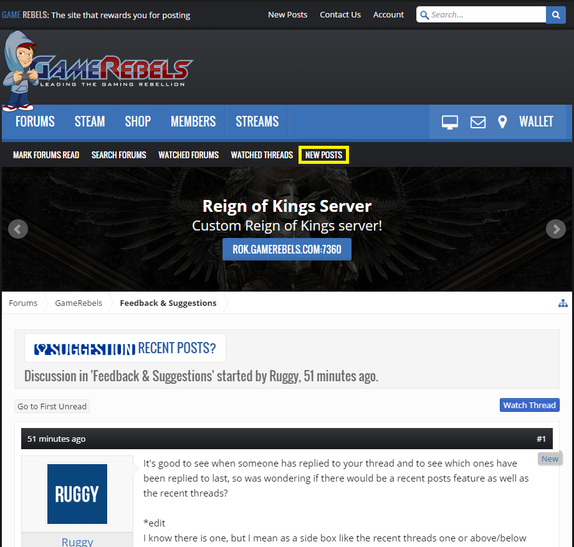Open the monitor display icon
The height and width of the screenshot is (547, 574).
point(450,122)
